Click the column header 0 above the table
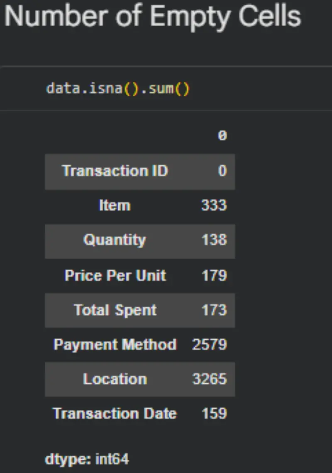This screenshot has width=332, height=473. pyautogui.click(x=222, y=135)
